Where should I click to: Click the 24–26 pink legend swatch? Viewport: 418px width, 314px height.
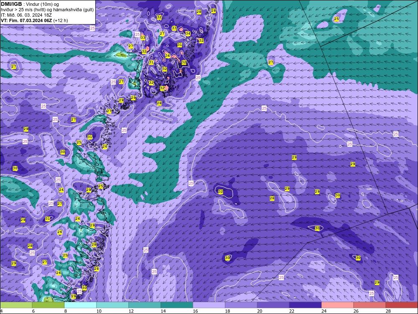(337, 305)
